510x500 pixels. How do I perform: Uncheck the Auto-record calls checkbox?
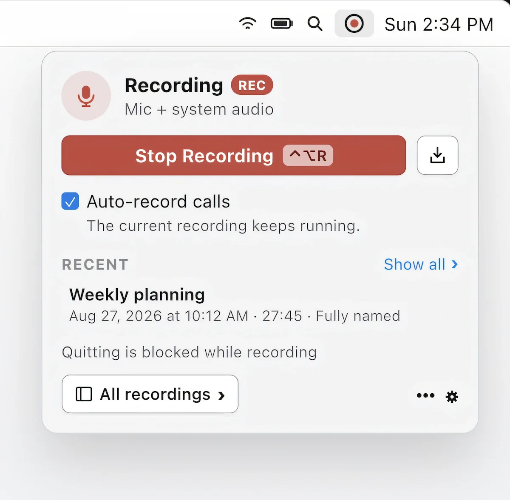pos(70,201)
